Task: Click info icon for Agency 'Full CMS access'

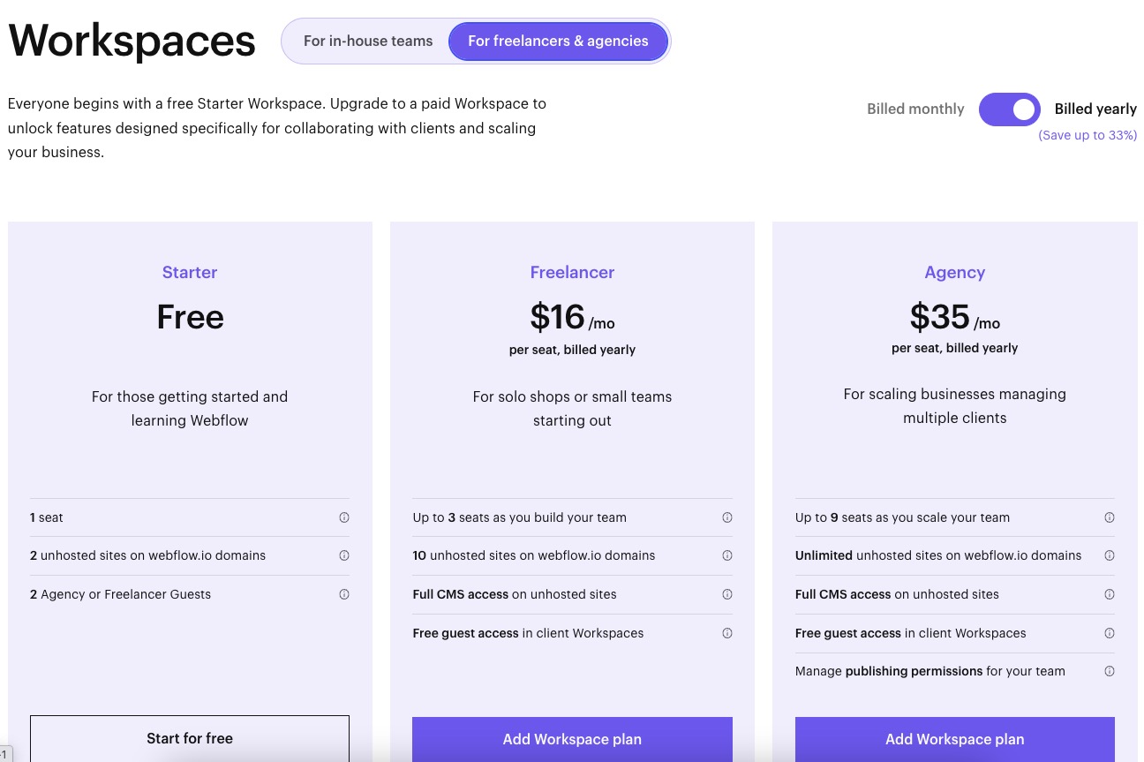Action: 1109,594
